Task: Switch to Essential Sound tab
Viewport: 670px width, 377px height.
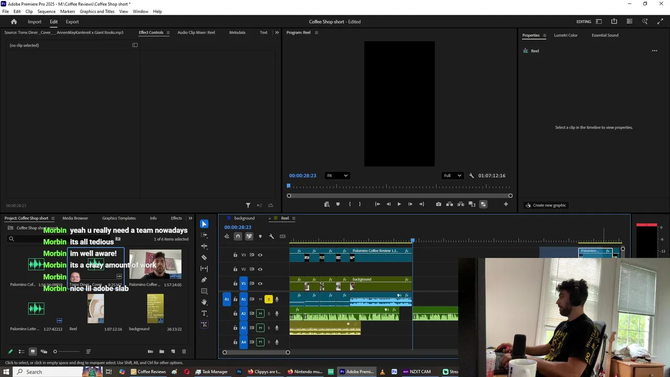Action: coord(605,35)
